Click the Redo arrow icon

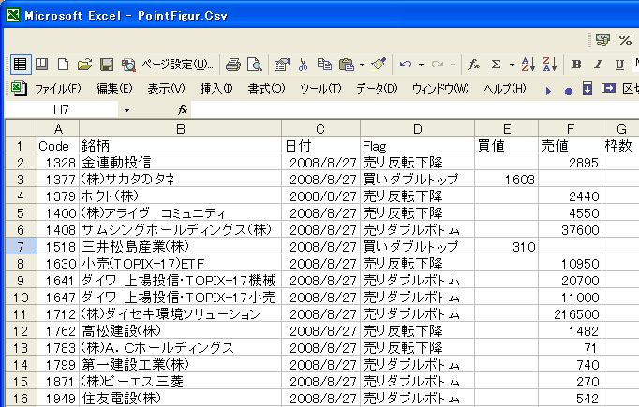pyautogui.click(x=438, y=65)
